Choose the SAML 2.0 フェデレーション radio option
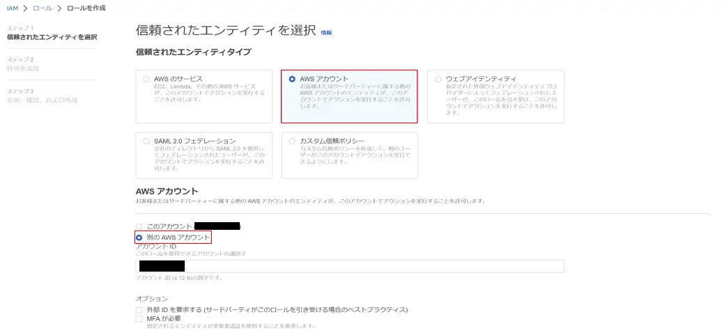Viewport: 727px width, 335px height. 146,141
